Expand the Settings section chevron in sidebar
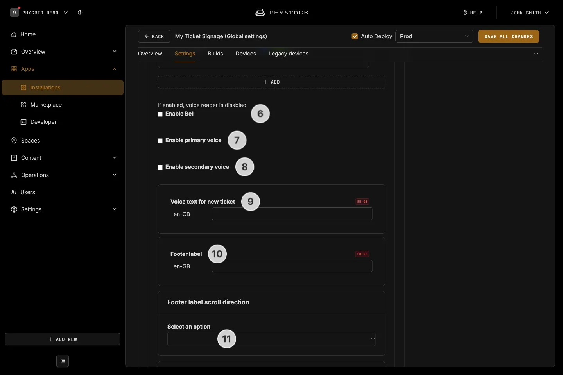The image size is (563, 375). (x=115, y=209)
